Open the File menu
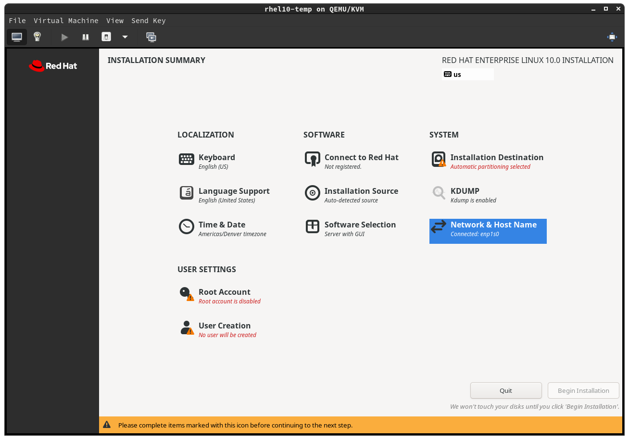This screenshot has height=440, width=629. 17,21
